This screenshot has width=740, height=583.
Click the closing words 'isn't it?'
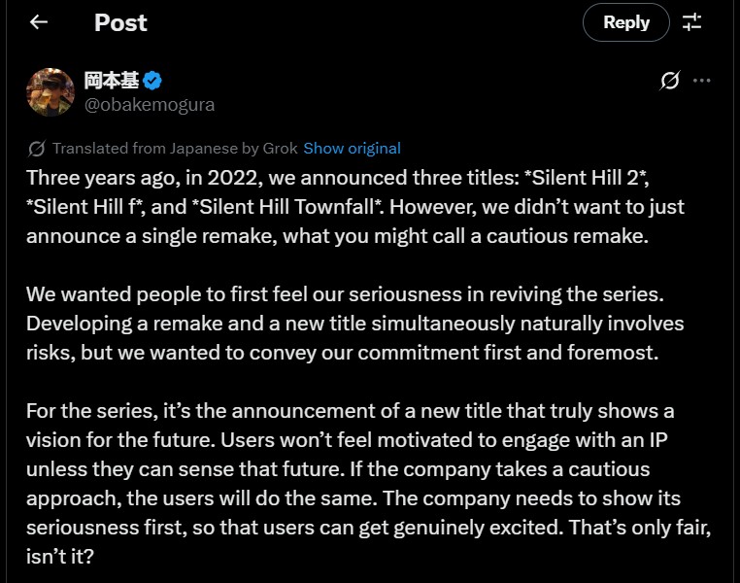click(x=62, y=558)
